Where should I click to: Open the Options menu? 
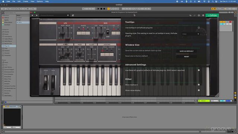pyautogui.click(x=40, y=1)
